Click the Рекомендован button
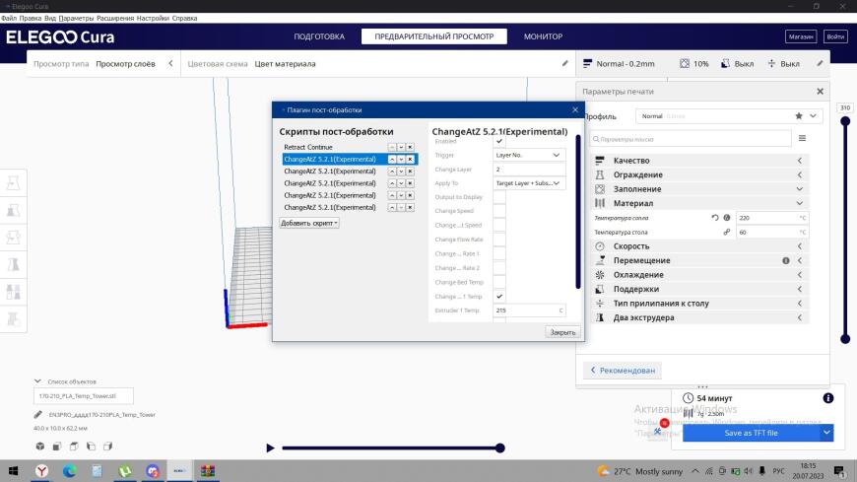This screenshot has width=857, height=482. pyautogui.click(x=622, y=371)
